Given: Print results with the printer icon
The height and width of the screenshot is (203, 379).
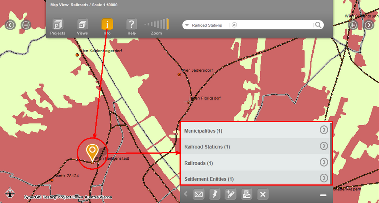Looking at the screenshot, I should pos(247,194).
